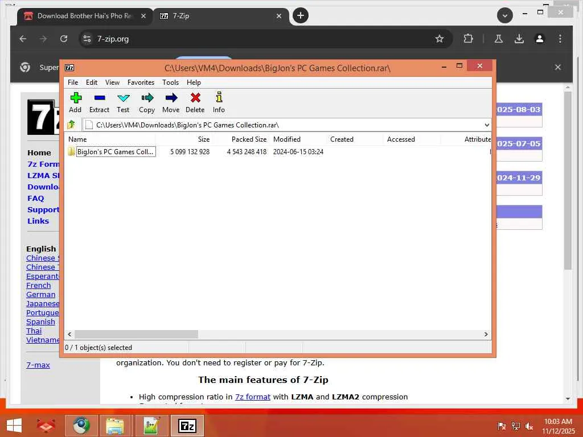Screen dimensions: 583x437
Task: Run the Test archive toolbar icon
Action: pos(123,98)
